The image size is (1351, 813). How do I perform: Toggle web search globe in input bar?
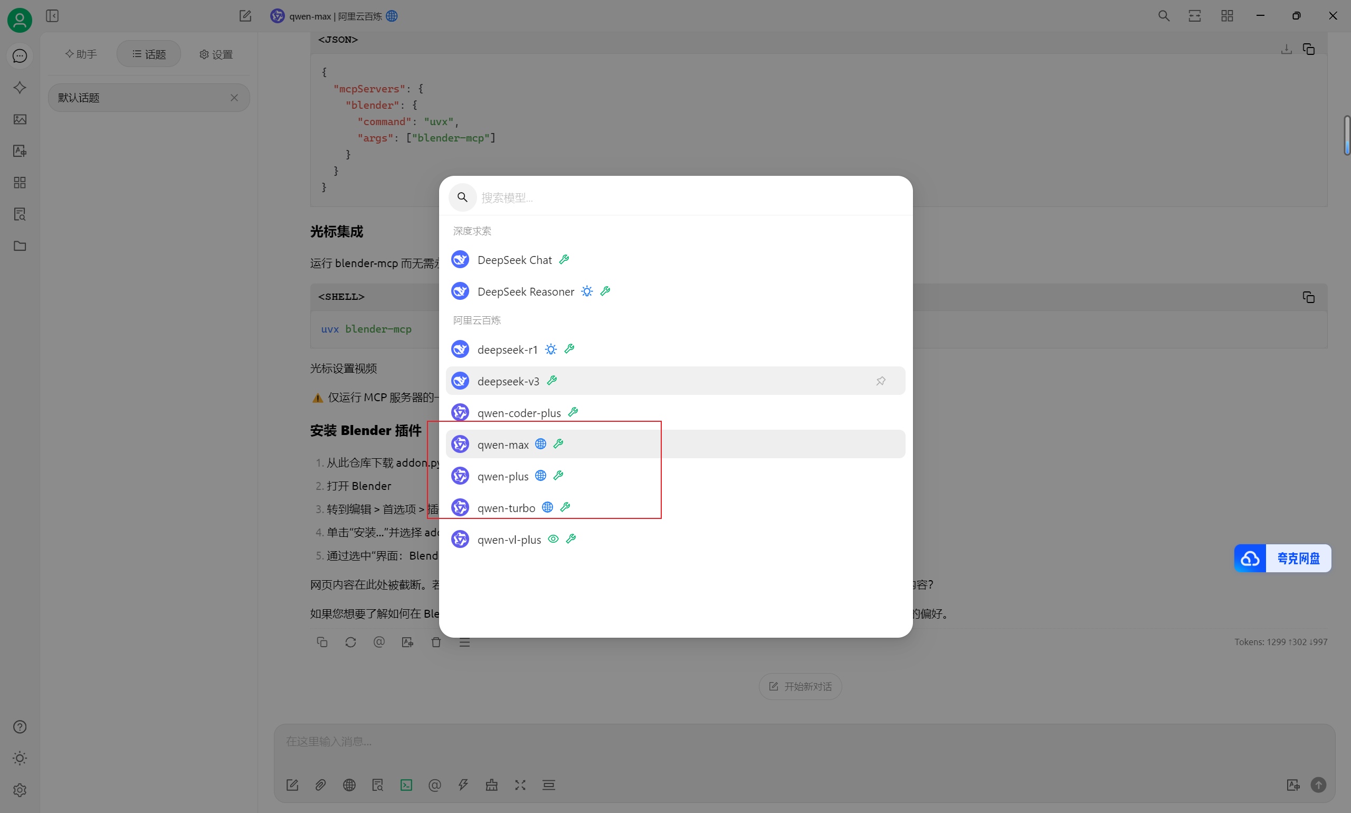pyautogui.click(x=349, y=785)
